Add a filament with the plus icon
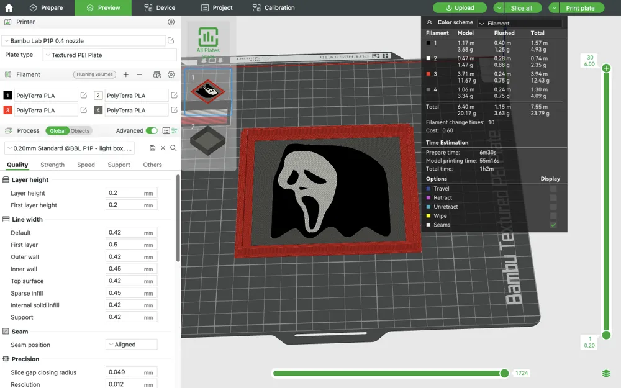The image size is (621, 388). [126, 74]
